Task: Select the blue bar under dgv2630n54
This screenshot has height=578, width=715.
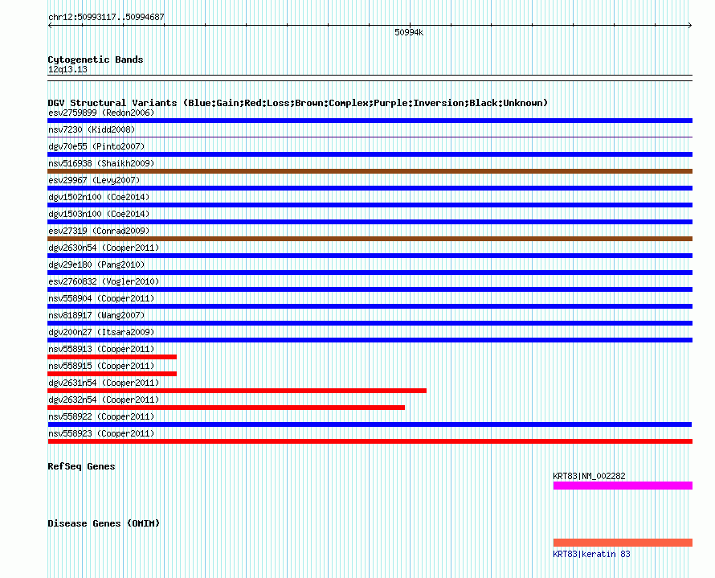Action: pyautogui.click(x=370, y=256)
